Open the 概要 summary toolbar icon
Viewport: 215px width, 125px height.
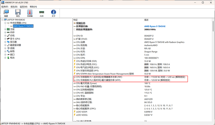tap(6, 13)
